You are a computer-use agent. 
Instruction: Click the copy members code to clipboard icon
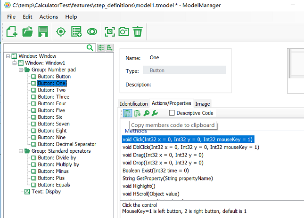pos(127,113)
